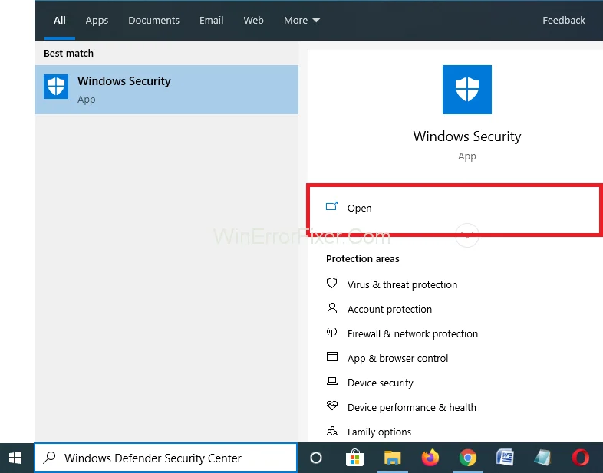603x473 pixels.
Task: Open File Explorer from the taskbar
Action: point(392,458)
